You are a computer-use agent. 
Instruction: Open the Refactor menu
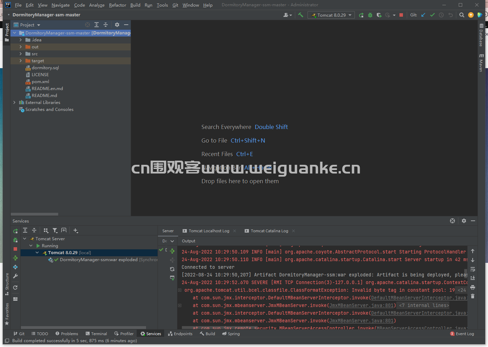click(x=117, y=5)
